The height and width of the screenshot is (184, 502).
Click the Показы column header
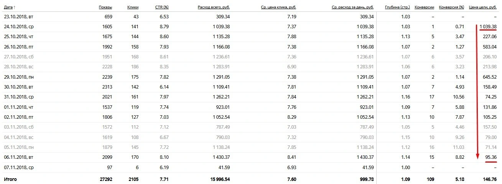pos(105,7)
